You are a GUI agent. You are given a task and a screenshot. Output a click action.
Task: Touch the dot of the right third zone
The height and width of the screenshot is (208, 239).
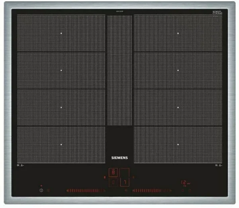[178, 108]
